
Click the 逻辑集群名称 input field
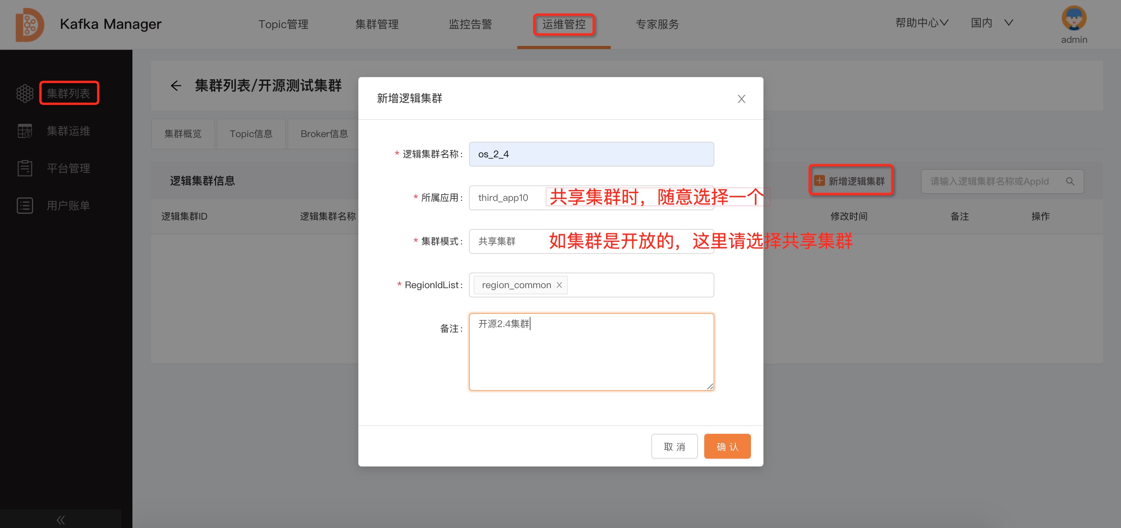tap(591, 155)
